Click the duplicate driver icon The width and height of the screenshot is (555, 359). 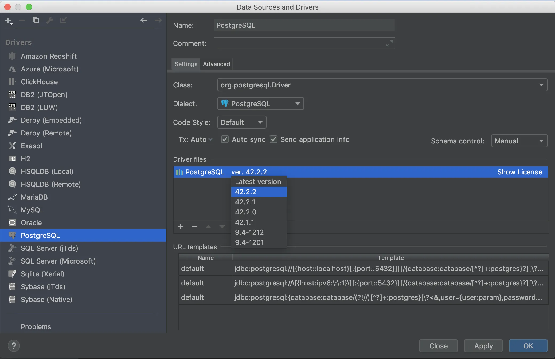[x=36, y=20]
